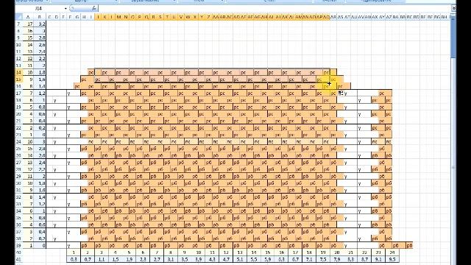Click cell B24 showing 3

pos(40,141)
